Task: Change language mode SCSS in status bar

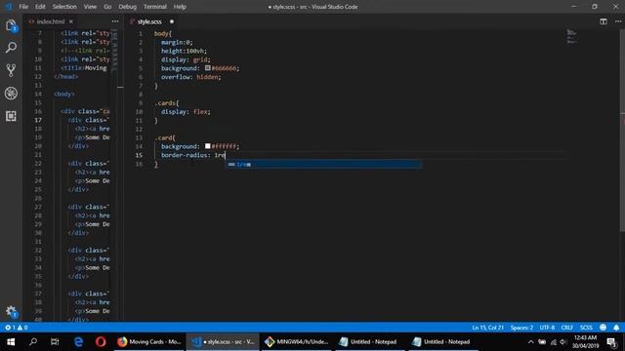Action: point(586,328)
